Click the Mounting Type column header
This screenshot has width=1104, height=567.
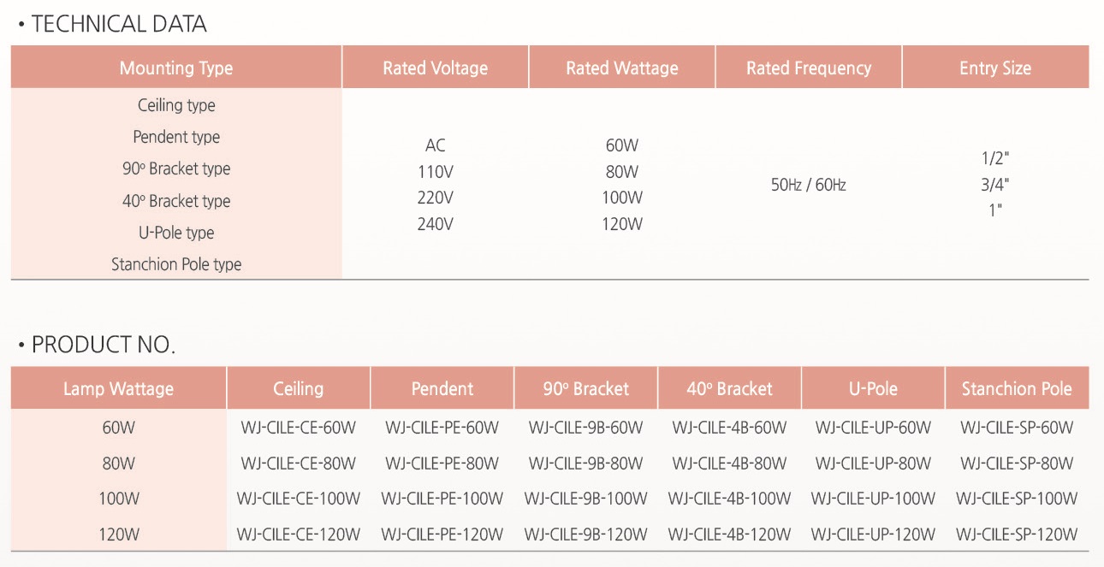click(x=176, y=68)
